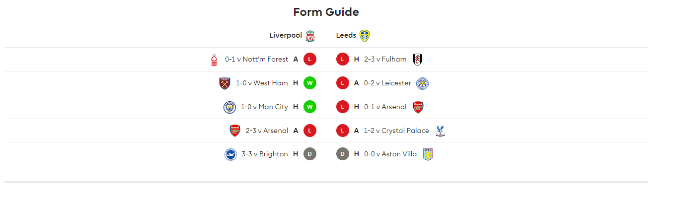Click green W badge for Man City match

click(x=310, y=107)
